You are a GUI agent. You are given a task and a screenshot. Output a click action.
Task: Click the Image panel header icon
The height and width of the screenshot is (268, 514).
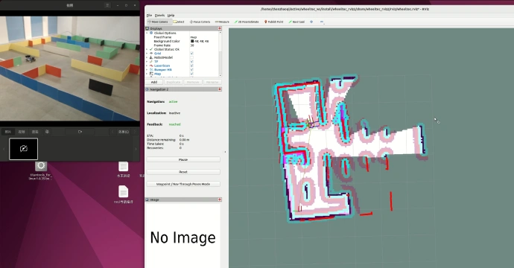[x=147, y=200]
